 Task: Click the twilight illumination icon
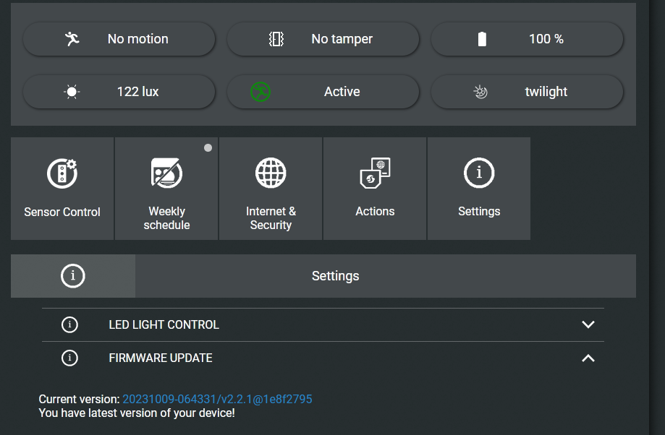[x=480, y=92]
